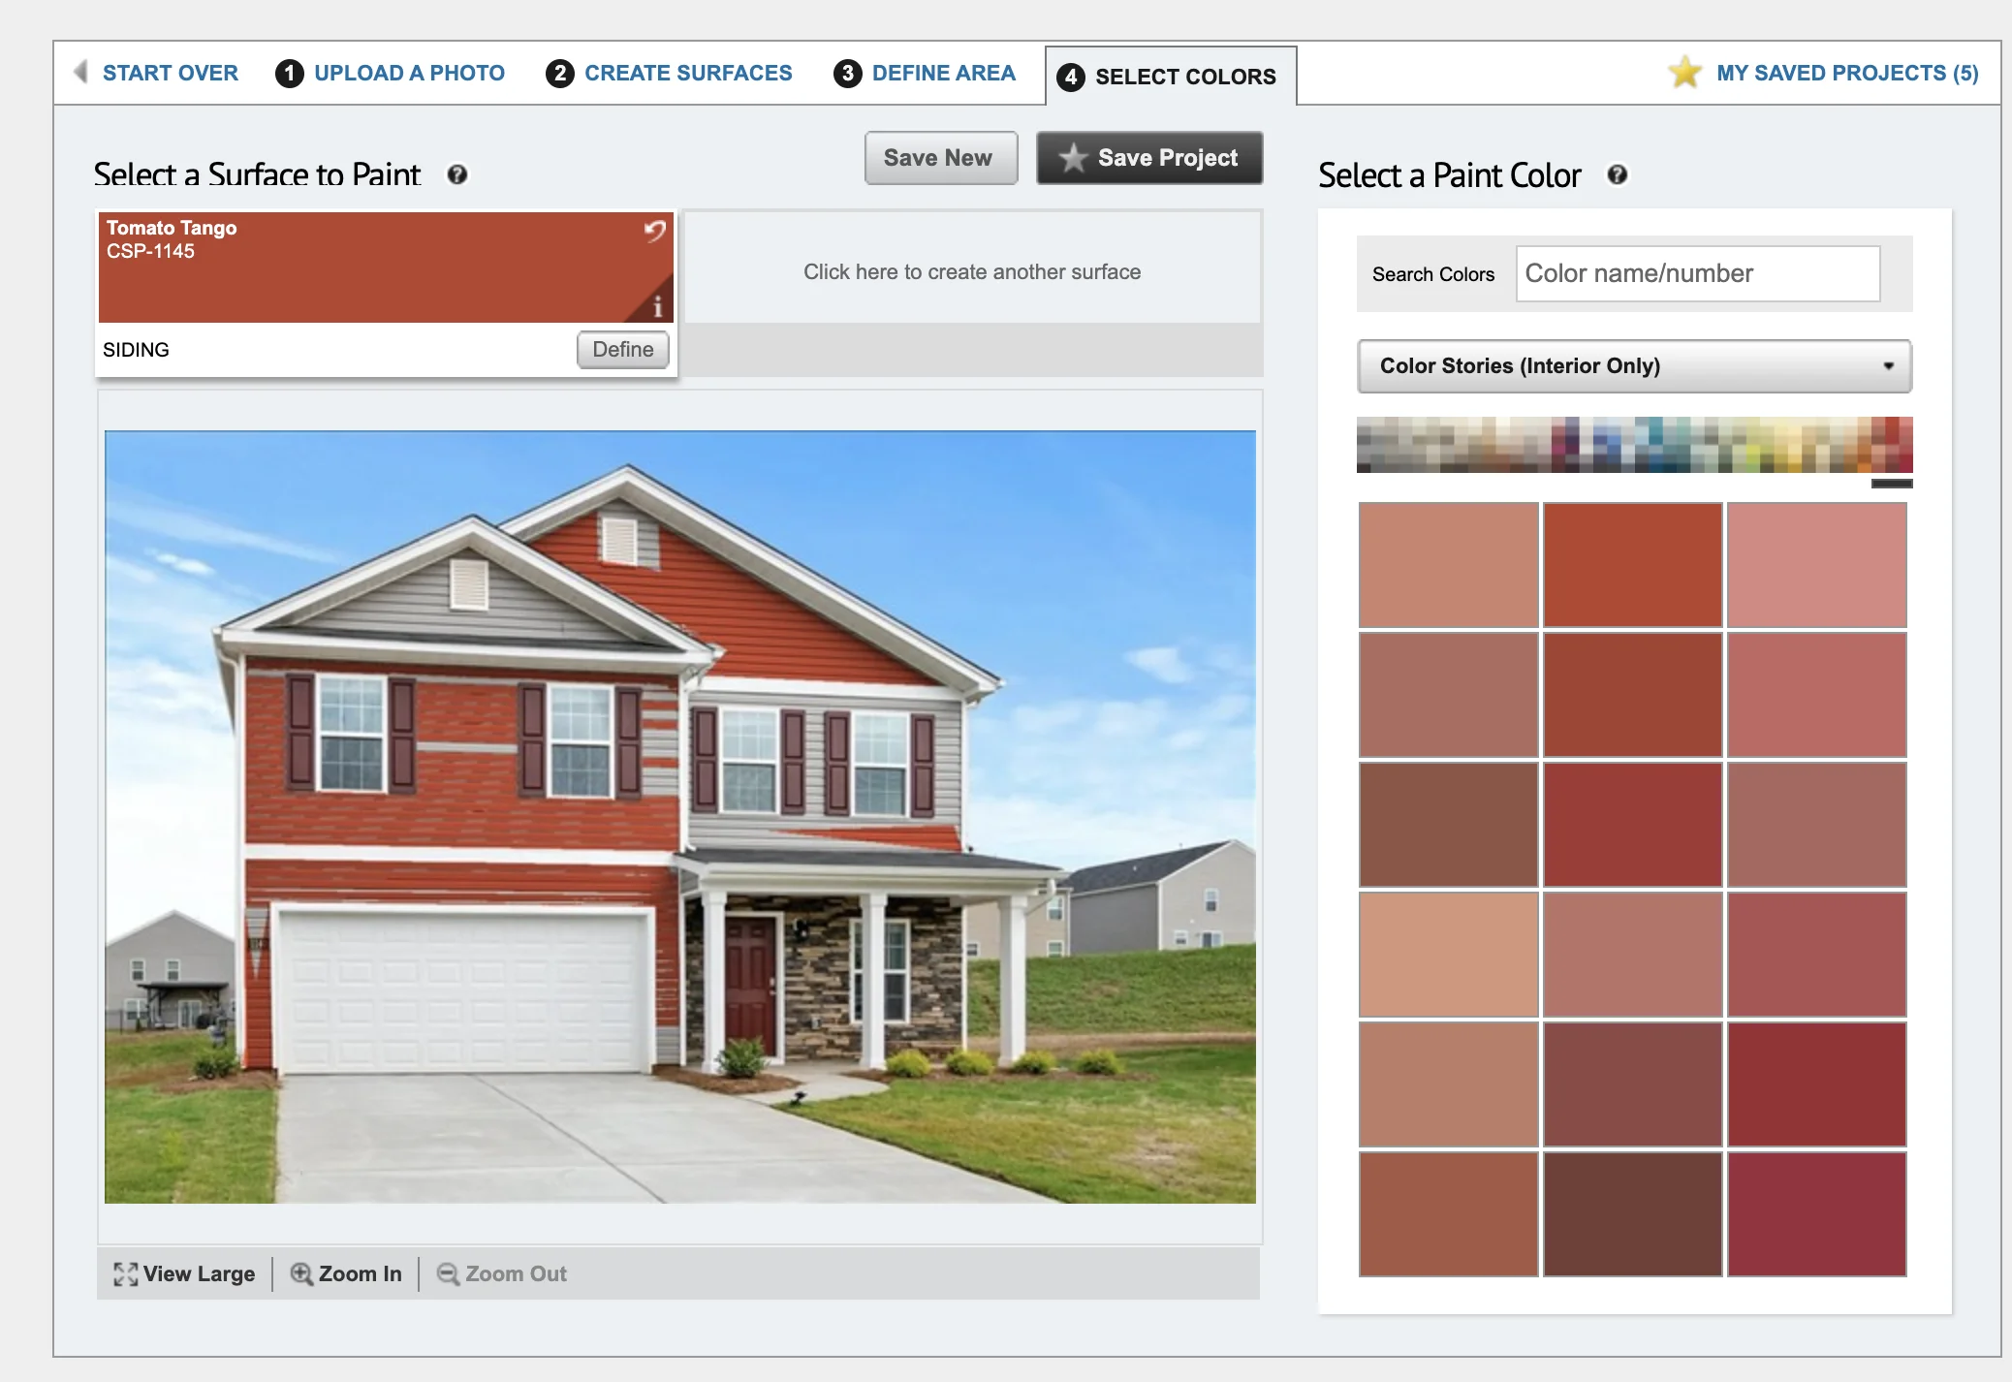The height and width of the screenshot is (1382, 2012).
Task: Focus the Color name/number search field
Action: point(1697,273)
